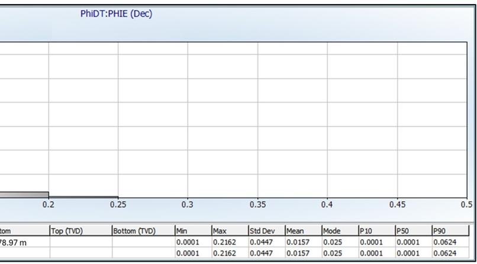Click the Mean column header
This screenshot has width=477, height=264.
(x=303, y=231)
